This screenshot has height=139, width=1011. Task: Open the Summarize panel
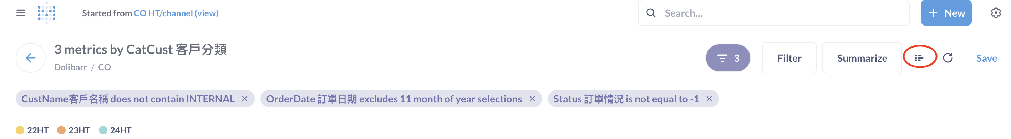coord(862,58)
